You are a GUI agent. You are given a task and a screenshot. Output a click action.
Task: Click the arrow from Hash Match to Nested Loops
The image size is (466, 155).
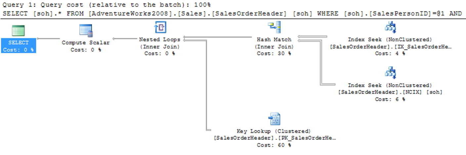(x=218, y=37)
